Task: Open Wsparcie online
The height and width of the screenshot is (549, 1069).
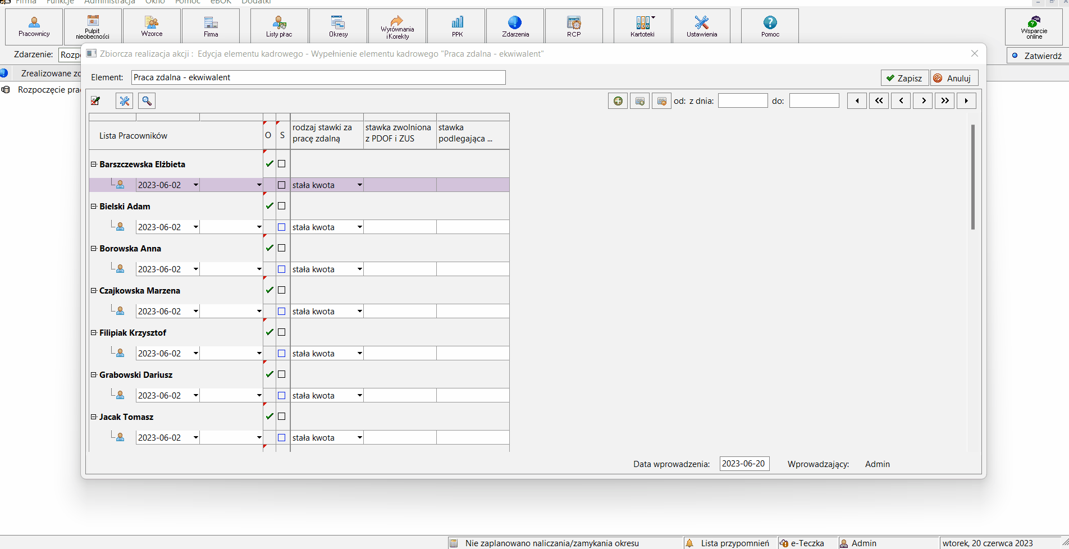Action: [x=1034, y=26]
